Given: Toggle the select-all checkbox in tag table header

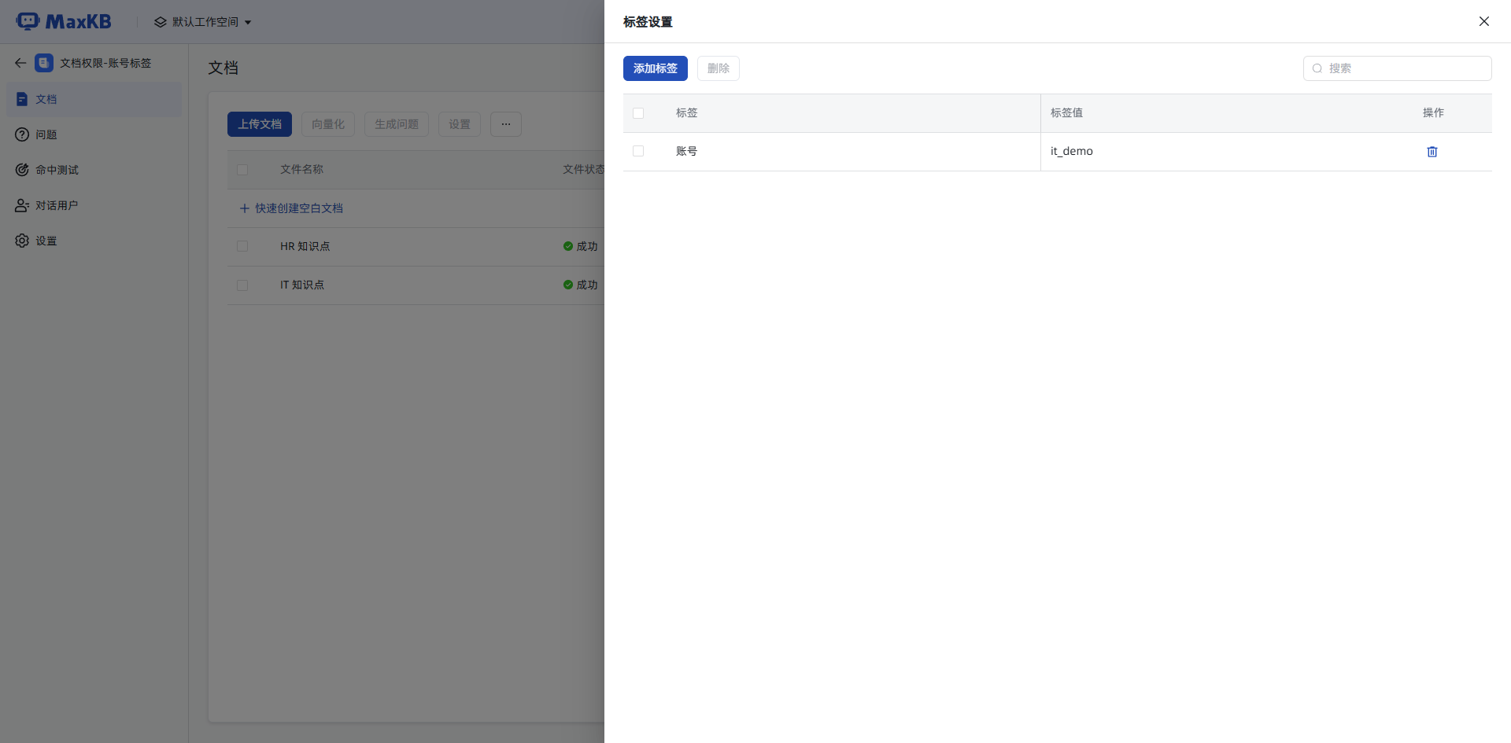Looking at the screenshot, I should tap(638, 113).
